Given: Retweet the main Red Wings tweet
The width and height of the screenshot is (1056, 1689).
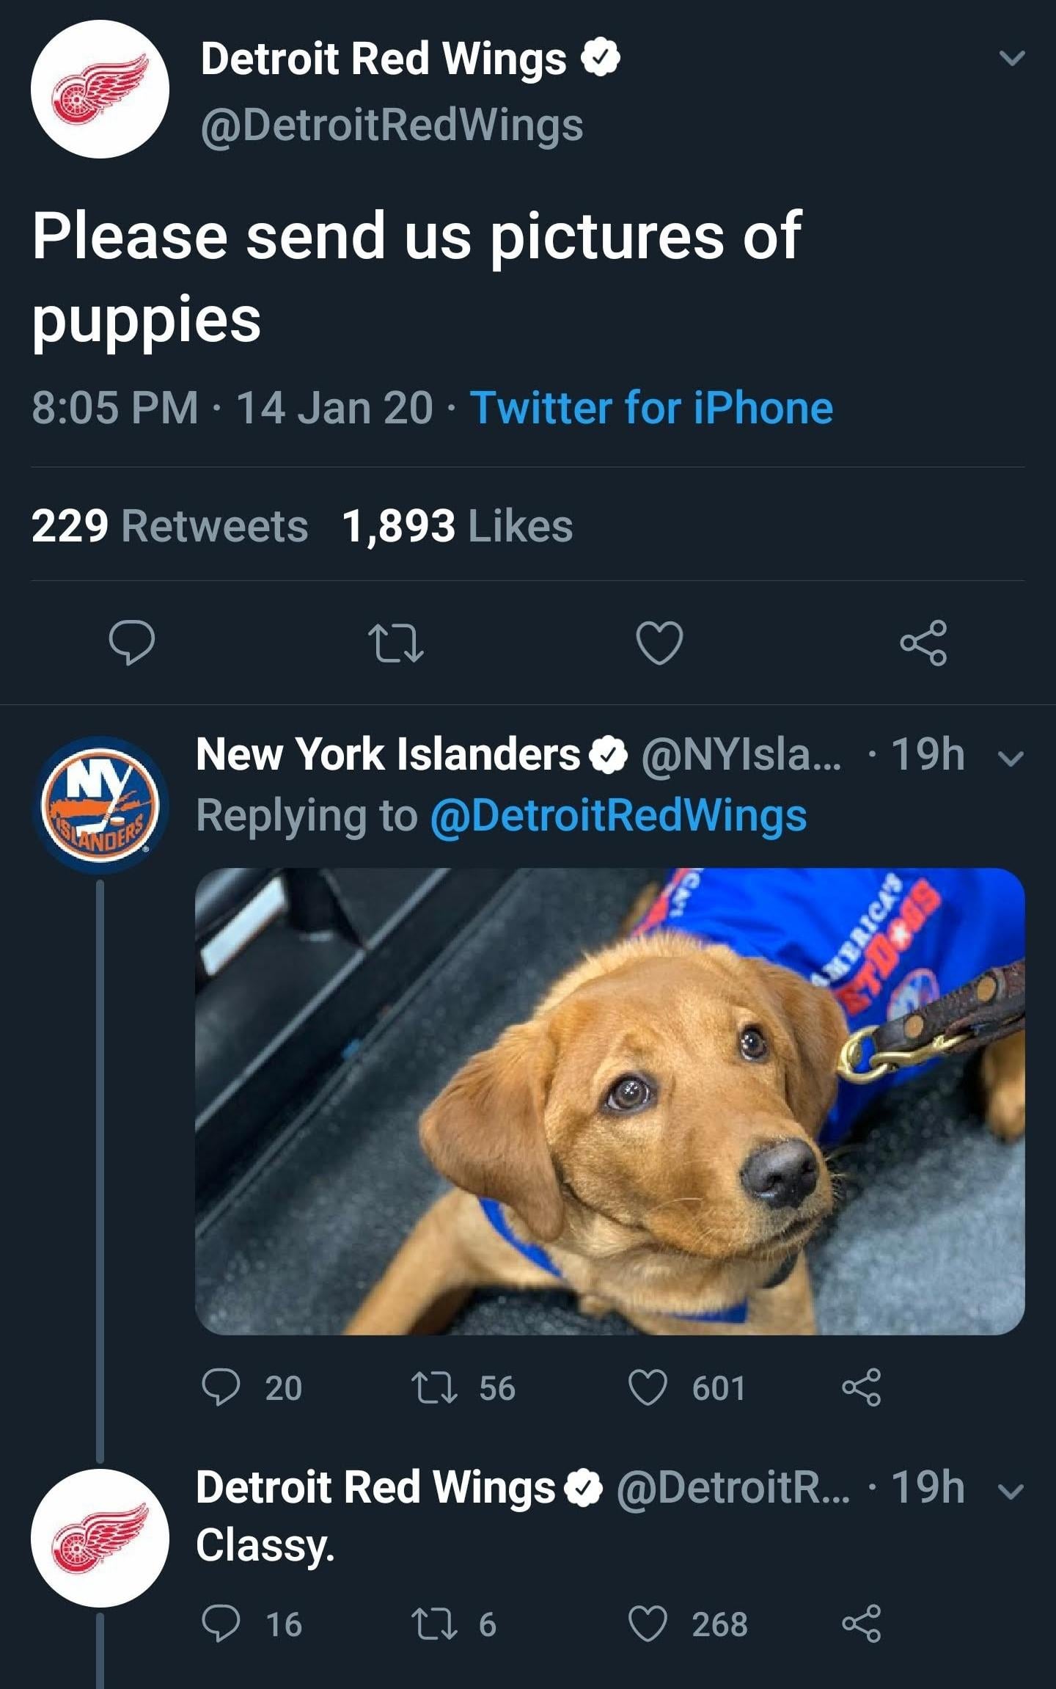Looking at the screenshot, I should (396, 643).
